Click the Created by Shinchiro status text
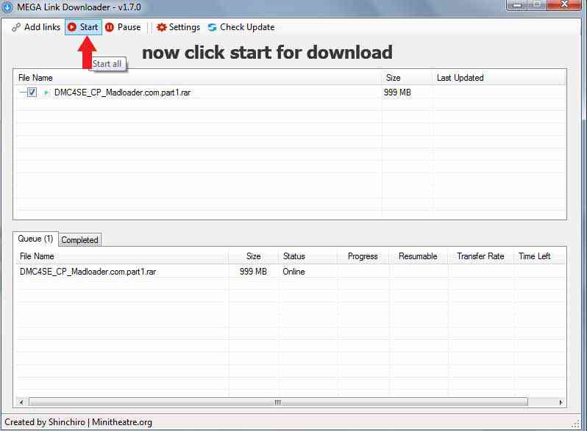 tap(78, 422)
